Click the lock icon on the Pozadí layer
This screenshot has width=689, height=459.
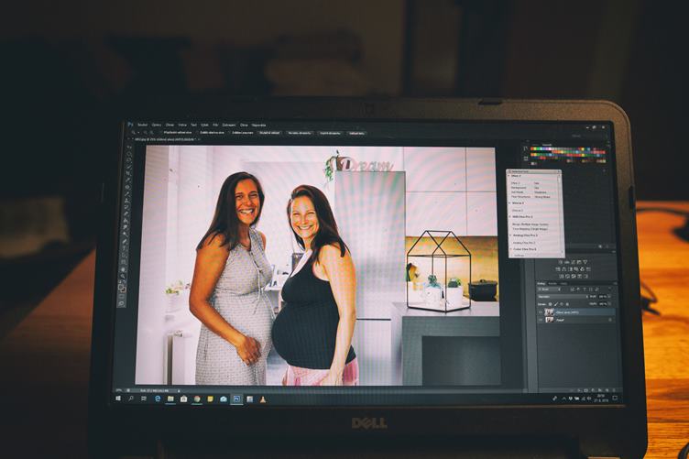pyautogui.click(x=610, y=321)
